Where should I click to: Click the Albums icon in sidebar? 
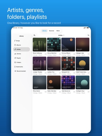tap(15, 45)
